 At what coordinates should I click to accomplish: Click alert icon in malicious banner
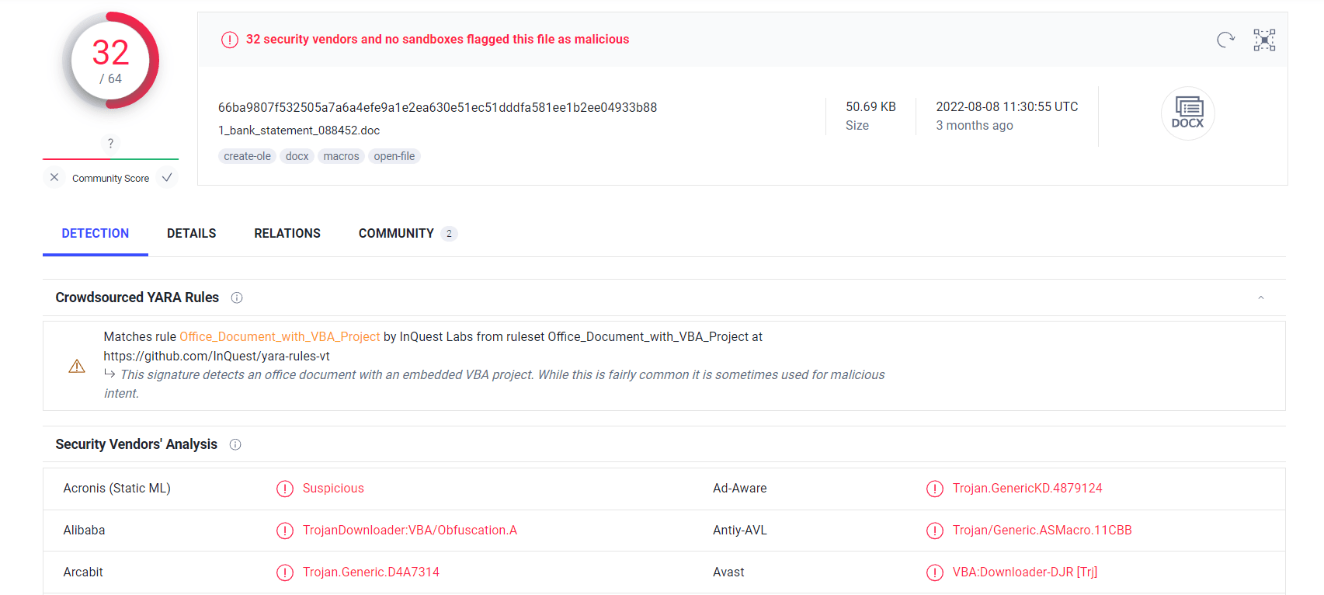[230, 40]
